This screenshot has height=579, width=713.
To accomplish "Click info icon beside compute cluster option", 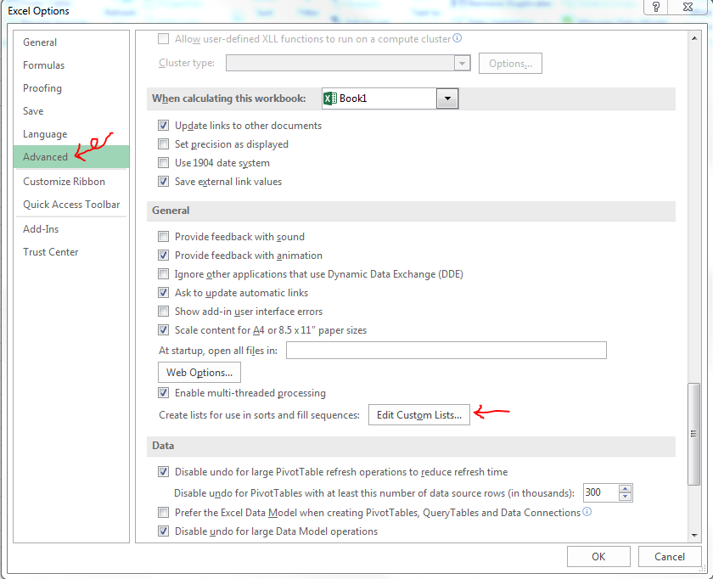I will click(x=458, y=38).
